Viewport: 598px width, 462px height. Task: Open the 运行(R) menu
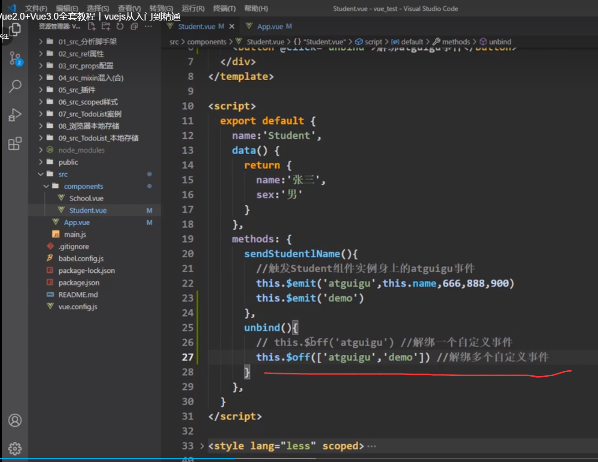tap(193, 8)
